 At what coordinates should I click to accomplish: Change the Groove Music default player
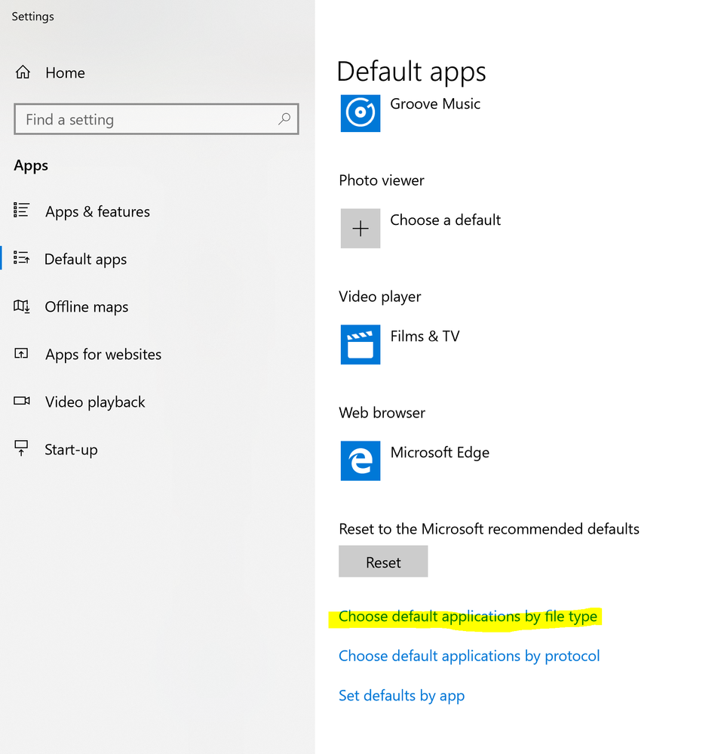coord(435,104)
